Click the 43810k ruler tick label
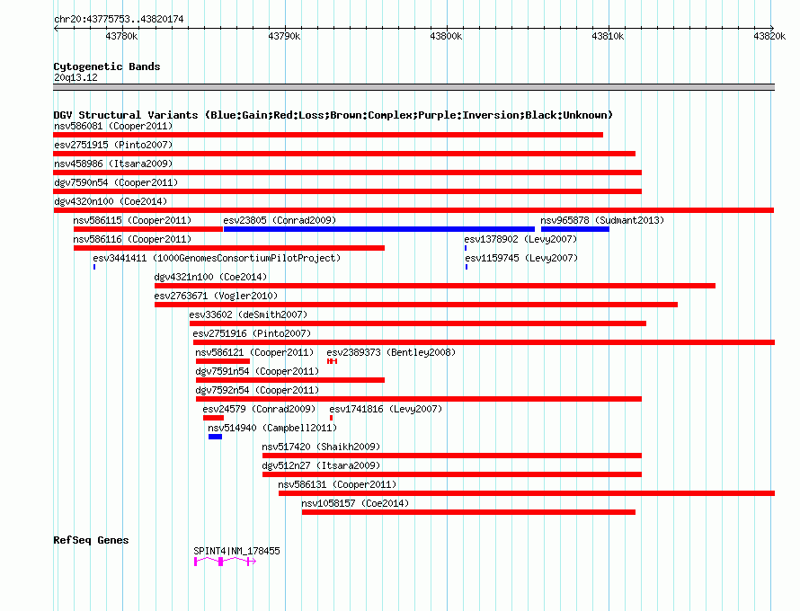Viewport: 800px width, 611px height. (x=608, y=36)
